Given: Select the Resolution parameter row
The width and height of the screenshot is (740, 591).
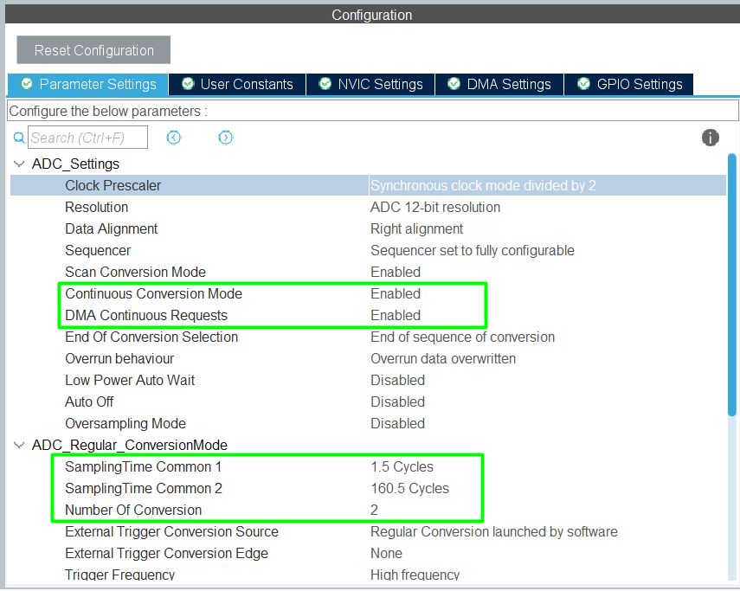Looking at the screenshot, I should point(96,207).
